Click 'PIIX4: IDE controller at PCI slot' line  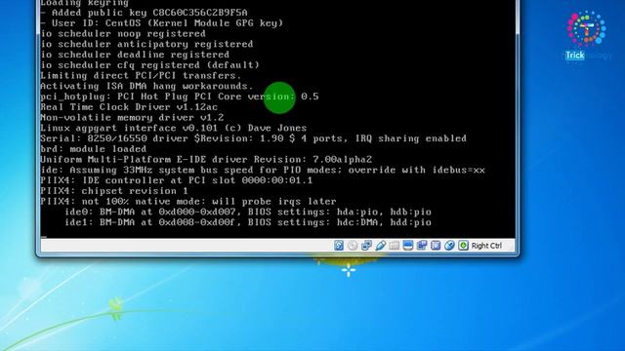point(177,180)
